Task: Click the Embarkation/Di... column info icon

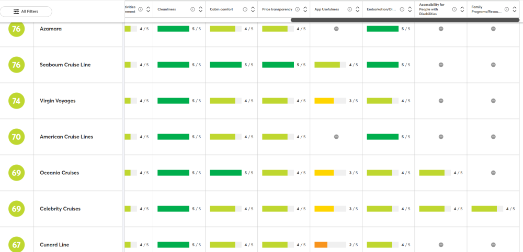Action: 402,9
